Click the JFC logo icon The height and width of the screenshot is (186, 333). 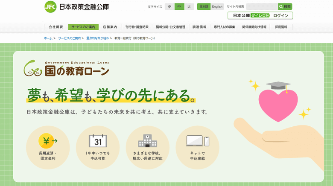[x=50, y=7]
